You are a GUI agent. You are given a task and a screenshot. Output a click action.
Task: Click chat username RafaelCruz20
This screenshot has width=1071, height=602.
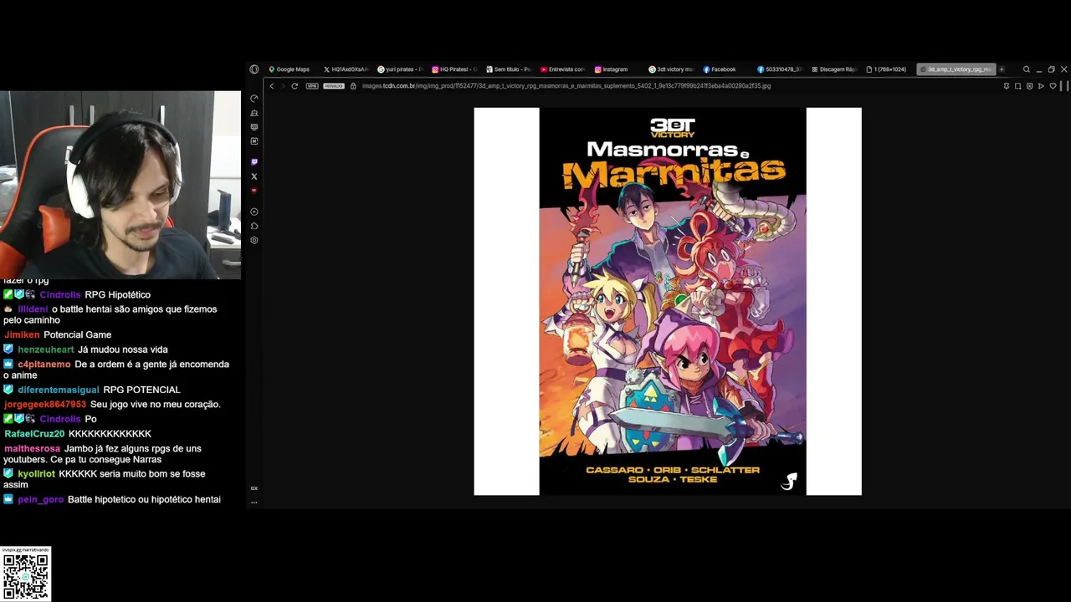34,434
